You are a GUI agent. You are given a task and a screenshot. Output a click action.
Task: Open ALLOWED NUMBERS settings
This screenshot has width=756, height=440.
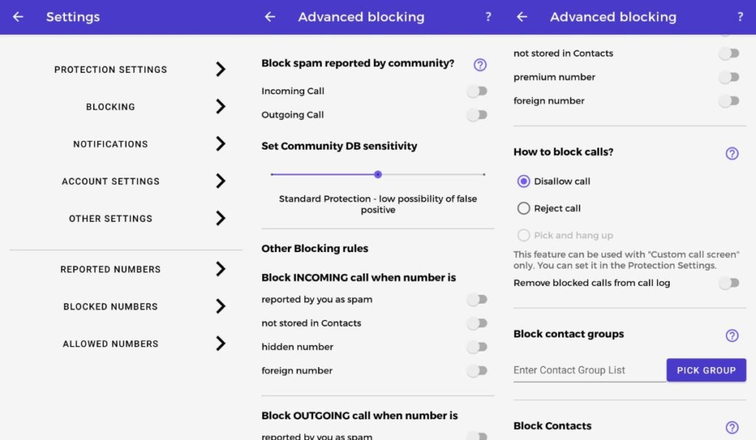click(110, 343)
